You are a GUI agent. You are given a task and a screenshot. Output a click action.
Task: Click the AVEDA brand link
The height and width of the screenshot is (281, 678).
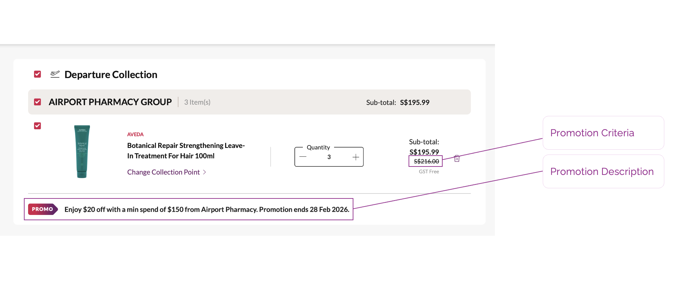135,135
